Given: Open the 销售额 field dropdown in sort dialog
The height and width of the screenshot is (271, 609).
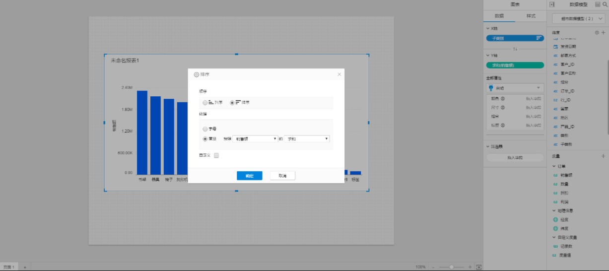Looking at the screenshot, I should pos(255,139).
